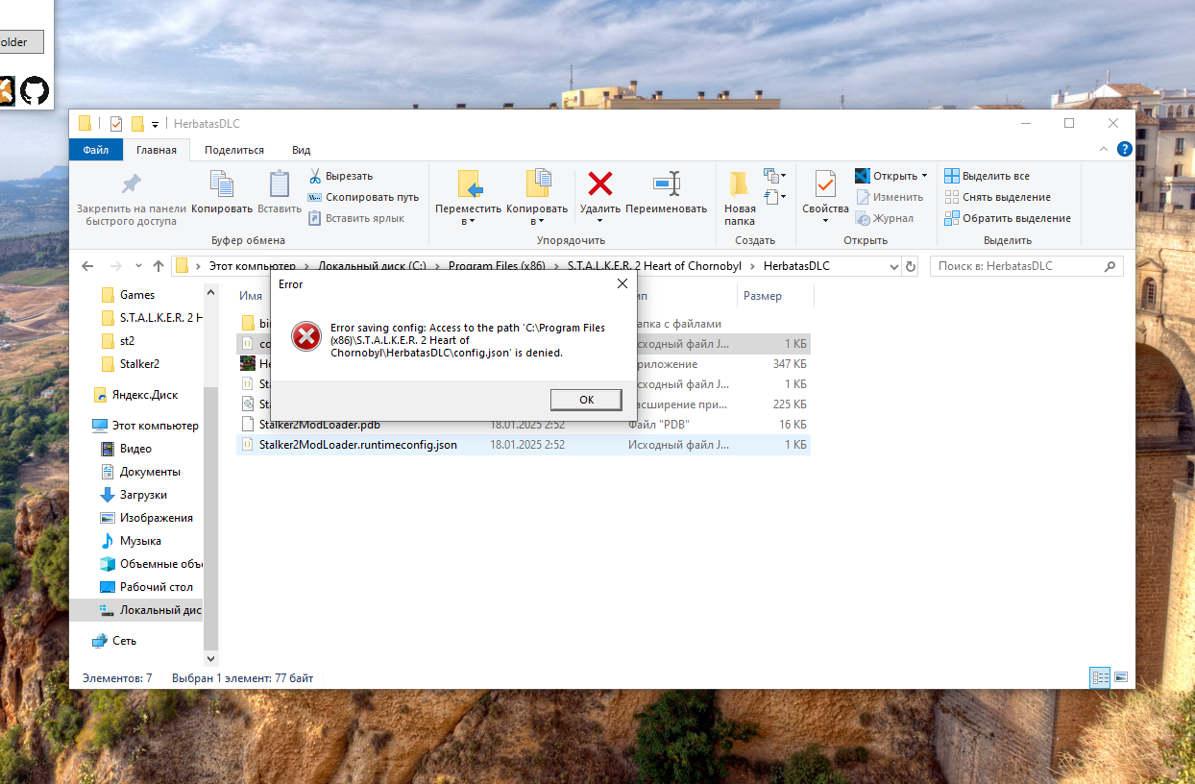1195x784 pixels.
Task: Click OK in the Error dialog
Action: point(586,400)
